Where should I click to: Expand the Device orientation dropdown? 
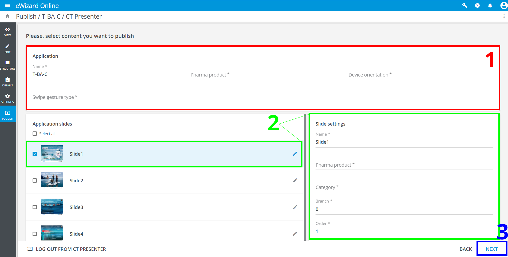[420, 75]
